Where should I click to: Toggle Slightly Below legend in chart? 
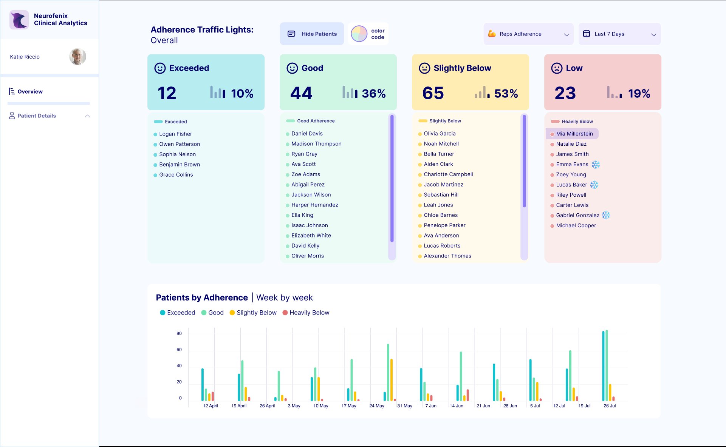pos(253,313)
